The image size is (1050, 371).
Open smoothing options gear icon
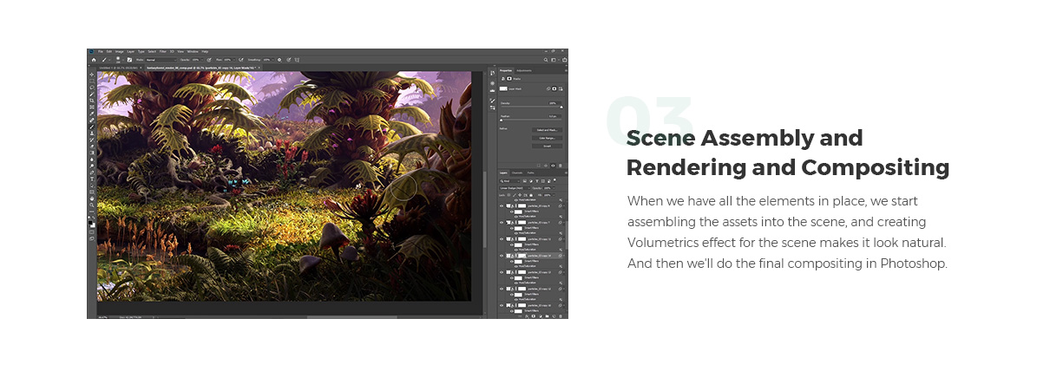(279, 60)
